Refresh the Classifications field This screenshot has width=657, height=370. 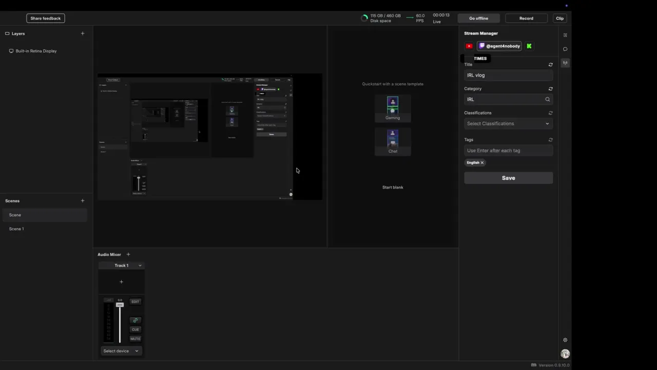click(551, 113)
